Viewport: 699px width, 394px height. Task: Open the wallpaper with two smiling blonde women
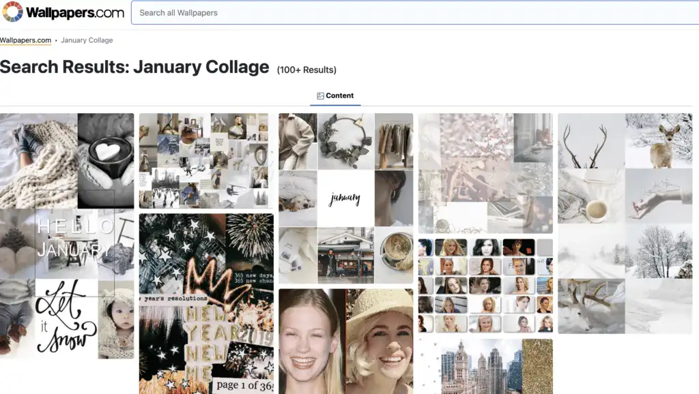click(345, 341)
